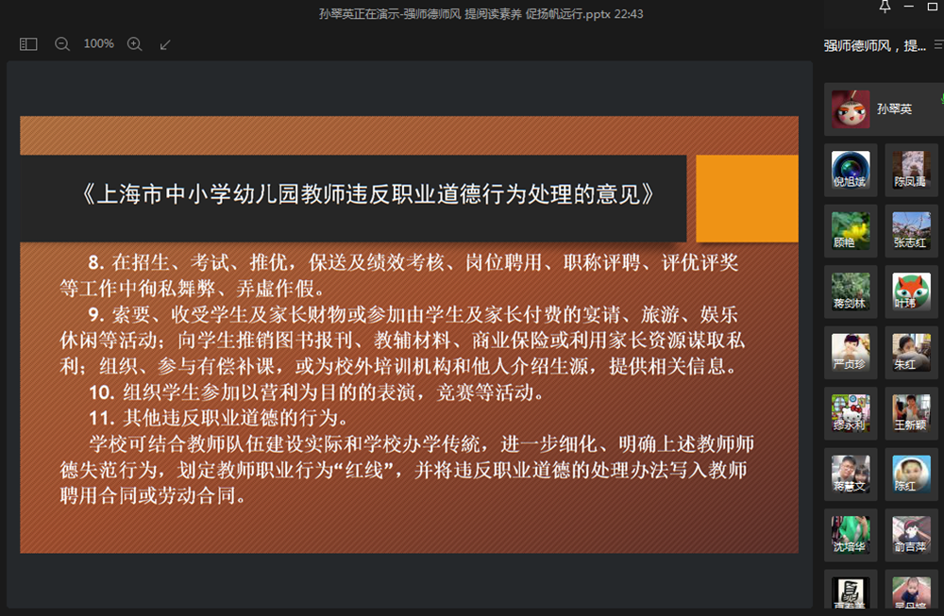This screenshot has height=616, width=944.
Task: Select participant 叶玮 fox avatar
Action: [911, 291]
